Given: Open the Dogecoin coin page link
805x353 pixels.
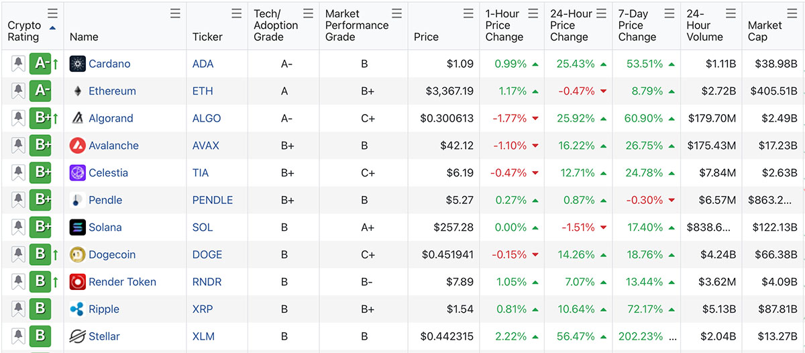Looking at the screenshot, I should 112,254.
